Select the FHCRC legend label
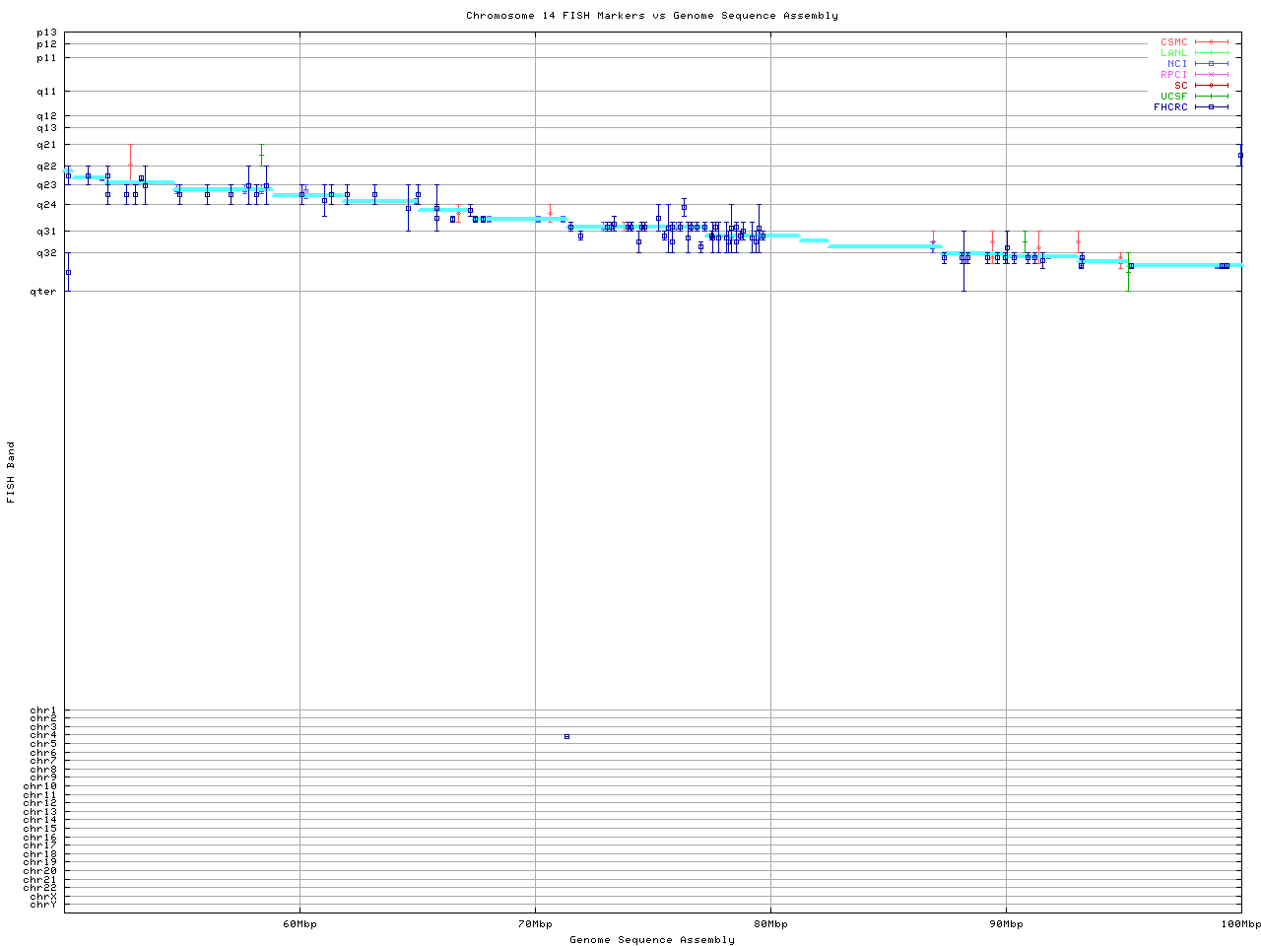1261x946 pixels. coord(1170,107)
